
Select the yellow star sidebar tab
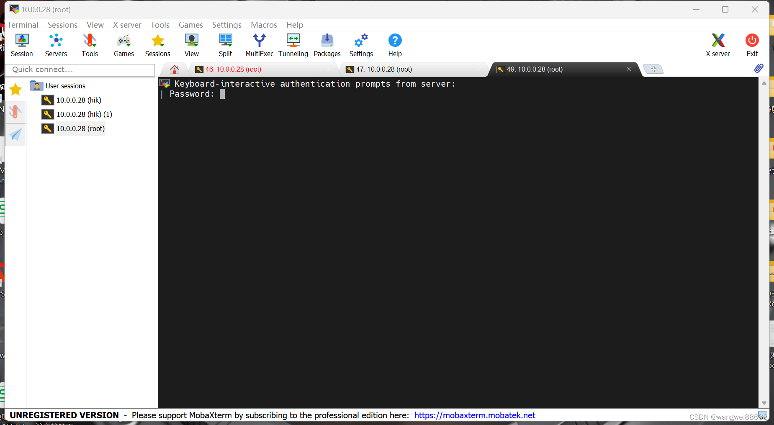[15, 89]
